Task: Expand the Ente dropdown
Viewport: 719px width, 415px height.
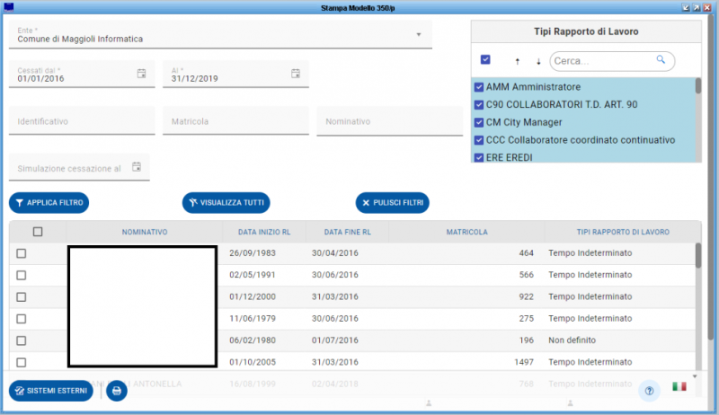Action: 419,35
